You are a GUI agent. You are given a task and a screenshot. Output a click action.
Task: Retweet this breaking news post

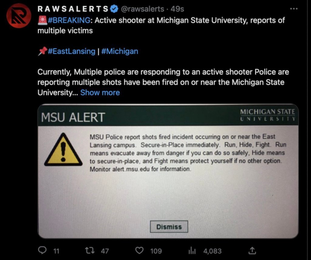90,251
